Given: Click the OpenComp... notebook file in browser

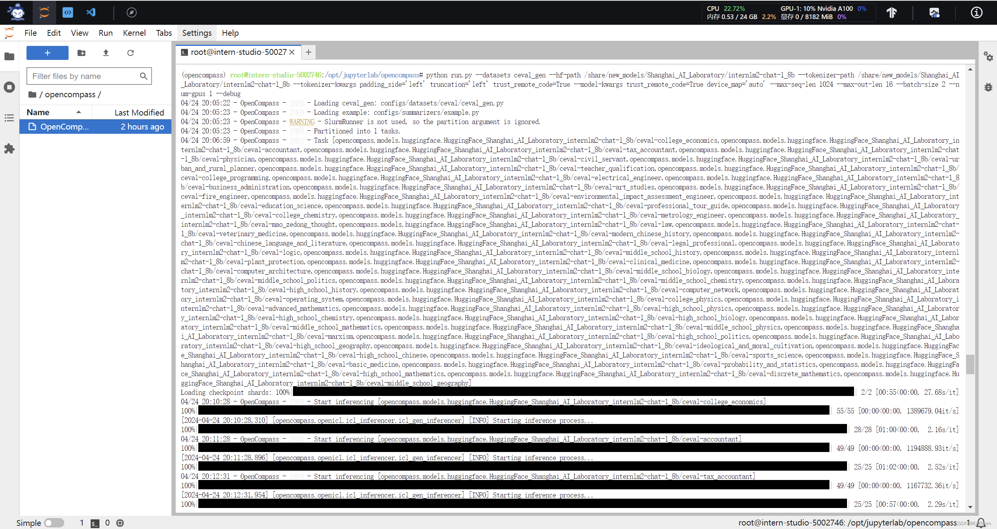Looking at the screenshot, I should [65, 126].
